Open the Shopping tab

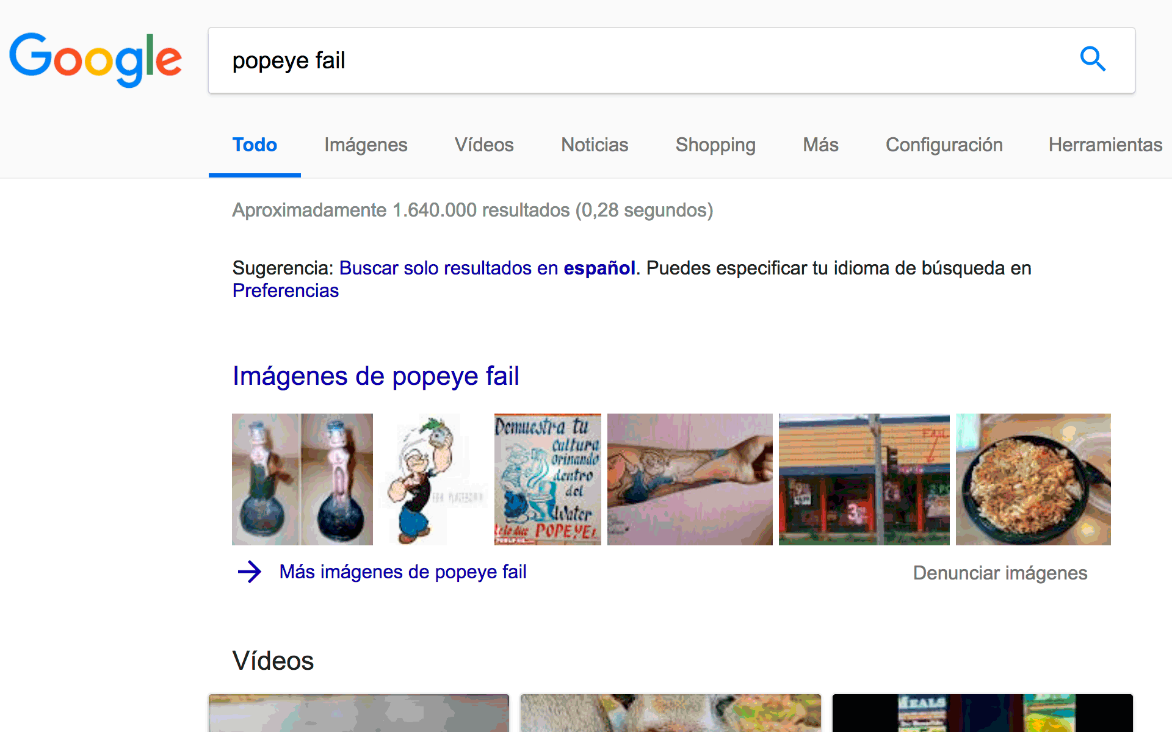click(715, 145)
